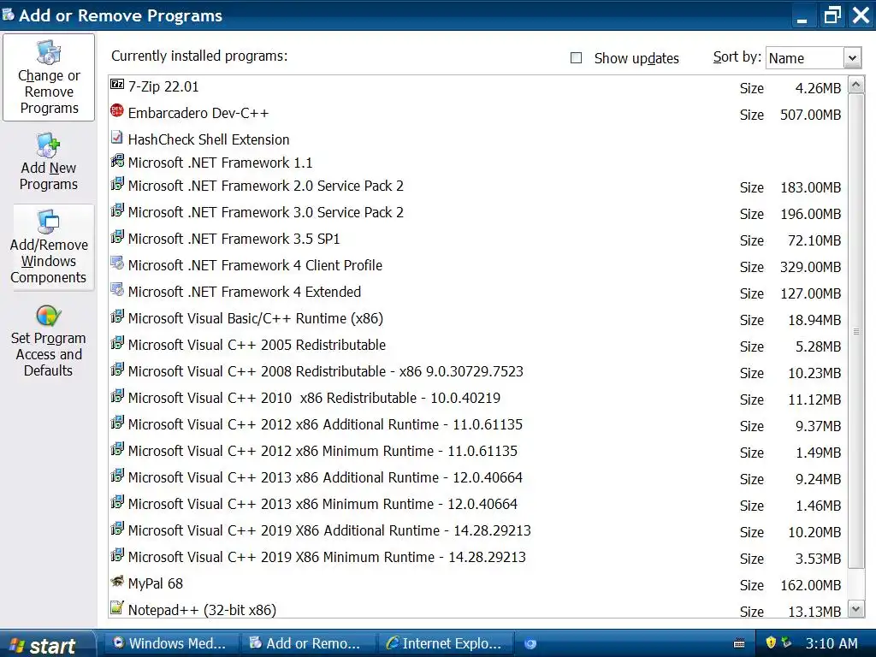Click the Visual C++ 2013 Additional Runtime icon
Screen dimensions: 876x657
[117, 476]
